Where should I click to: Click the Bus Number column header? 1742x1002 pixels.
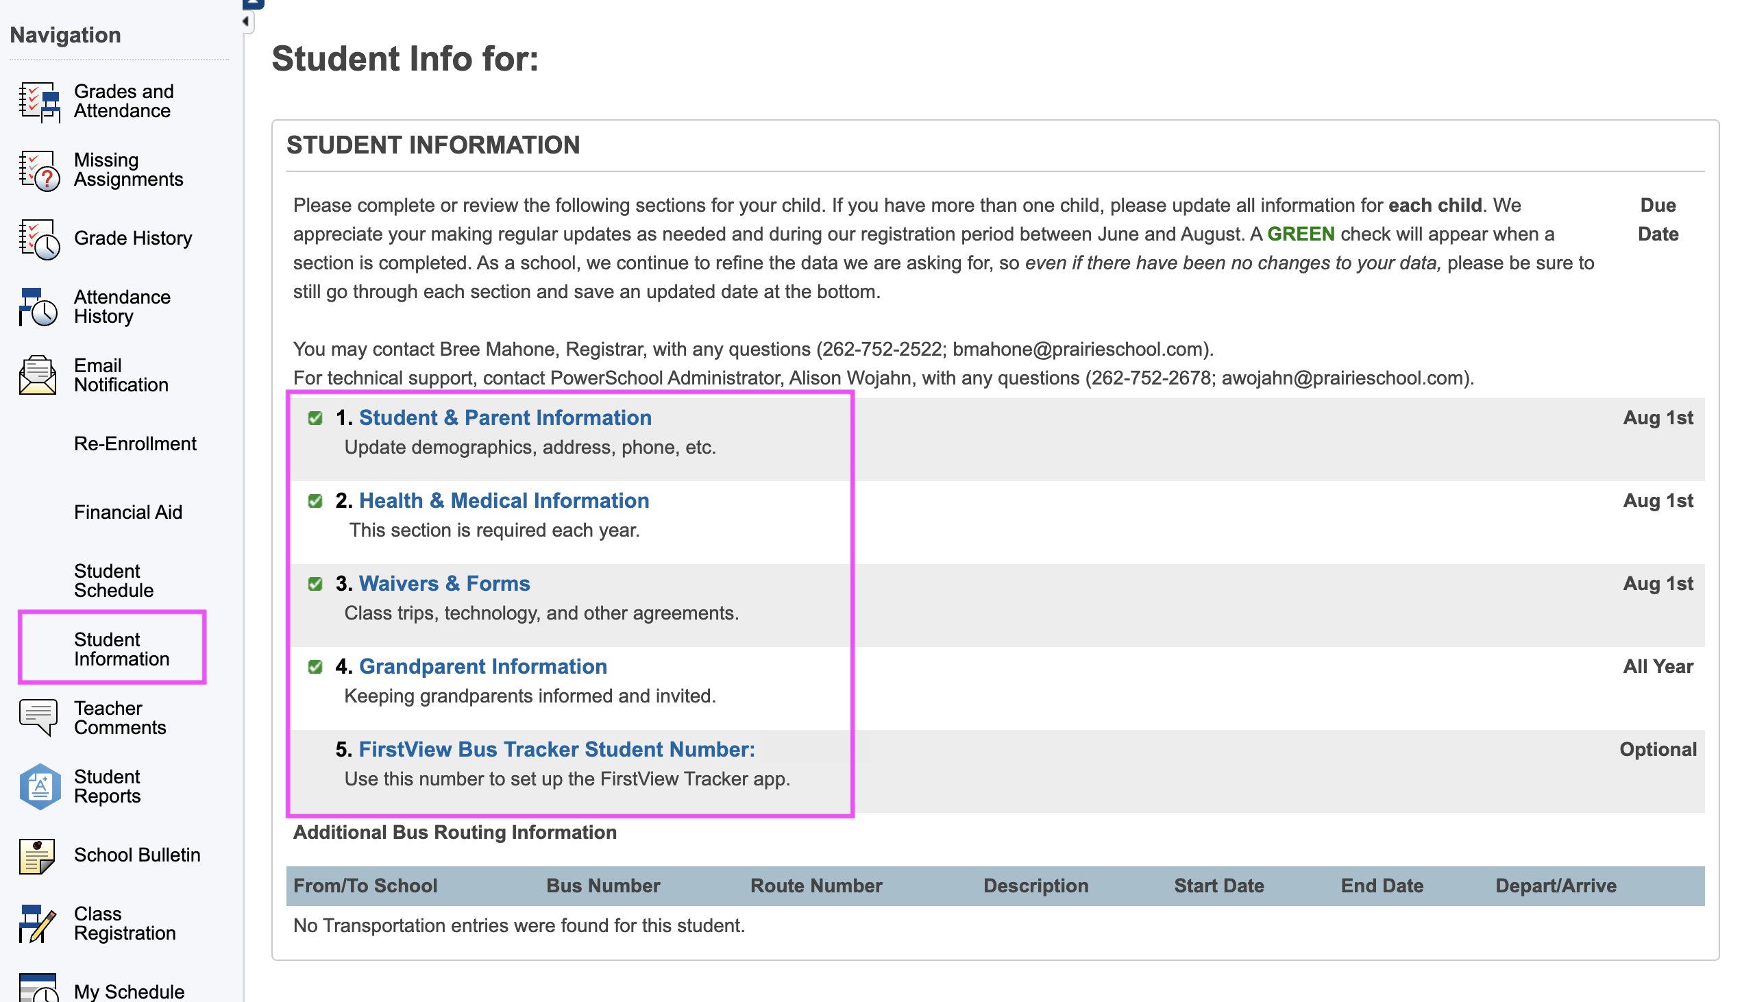coord(603,886)
